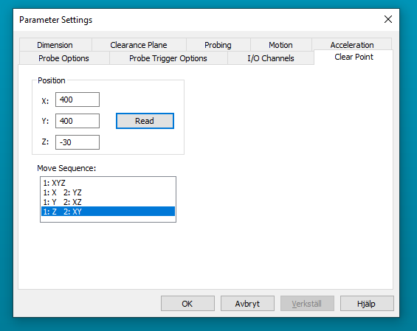This screenshot has height=331, width=417.
Task: Cancel the dialog with Avbryt
Action: pos(247,304)
